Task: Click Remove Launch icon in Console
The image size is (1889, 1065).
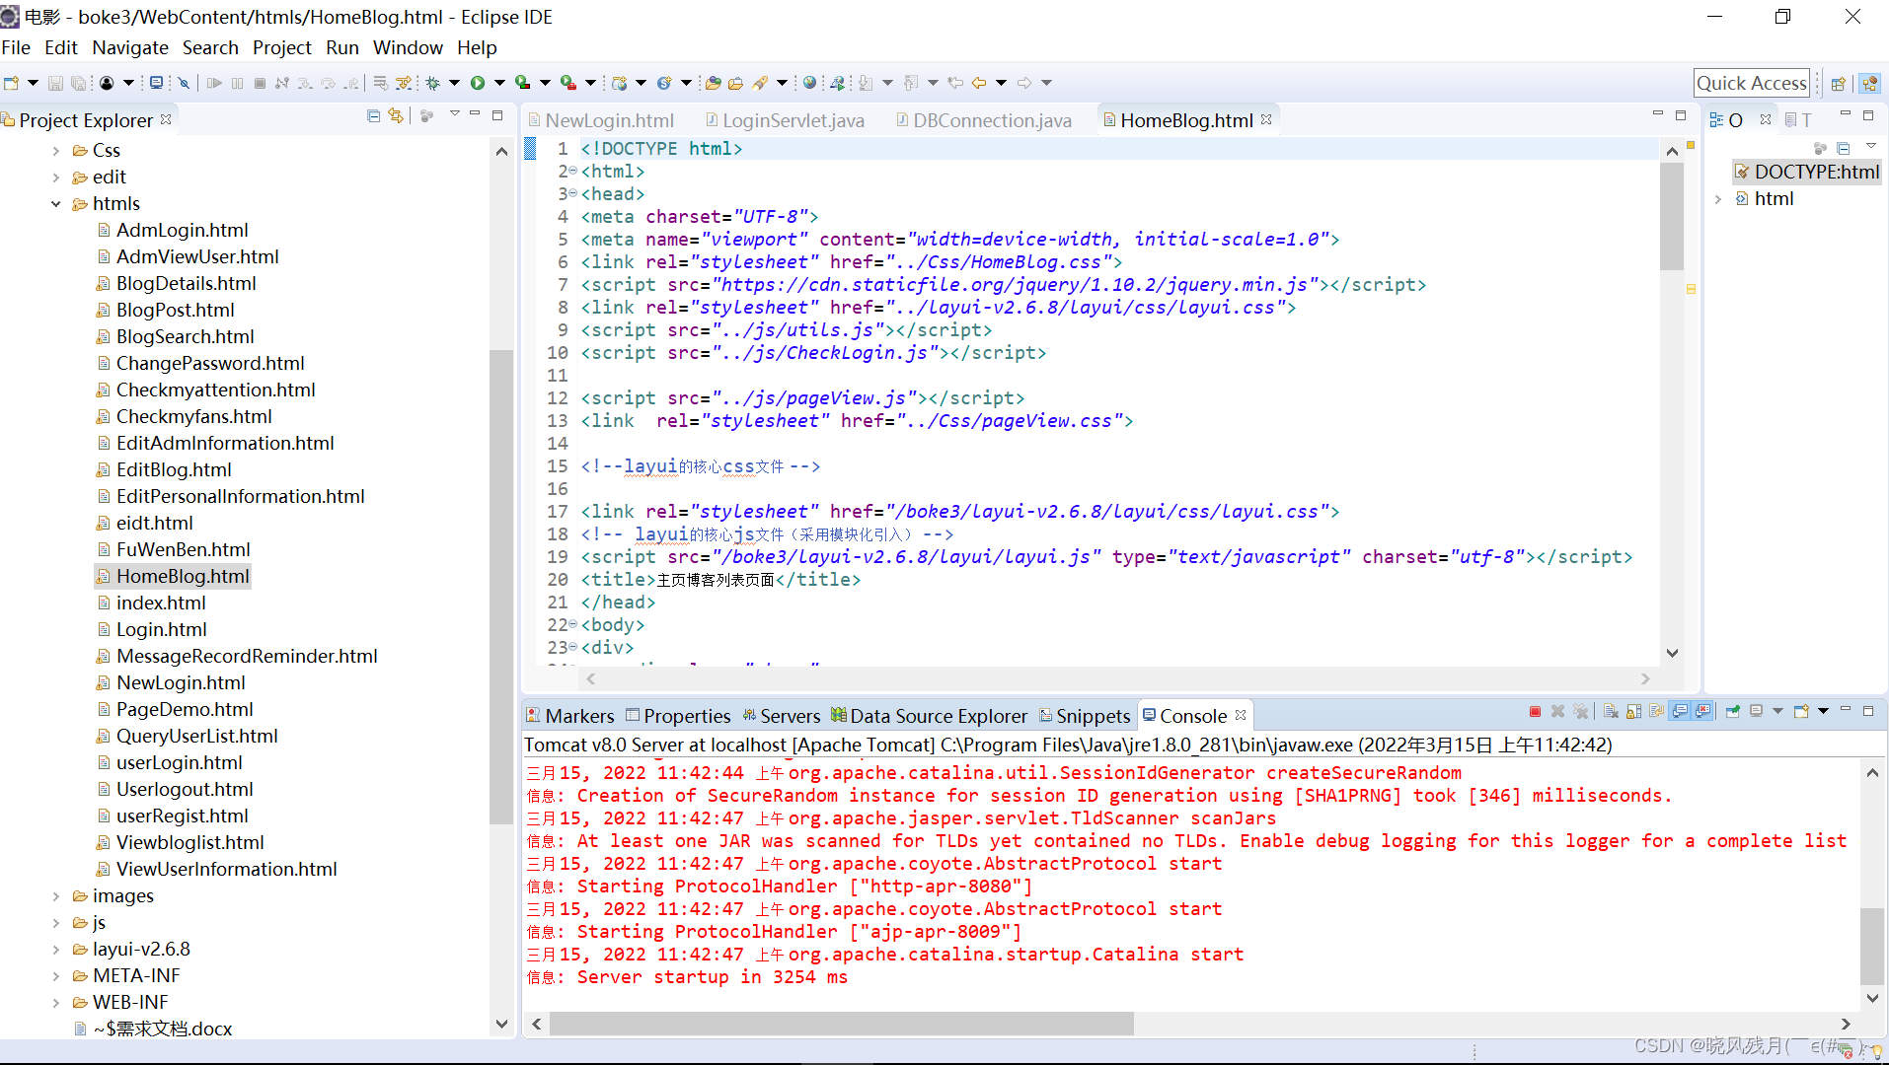Action: pos(1557,711)
